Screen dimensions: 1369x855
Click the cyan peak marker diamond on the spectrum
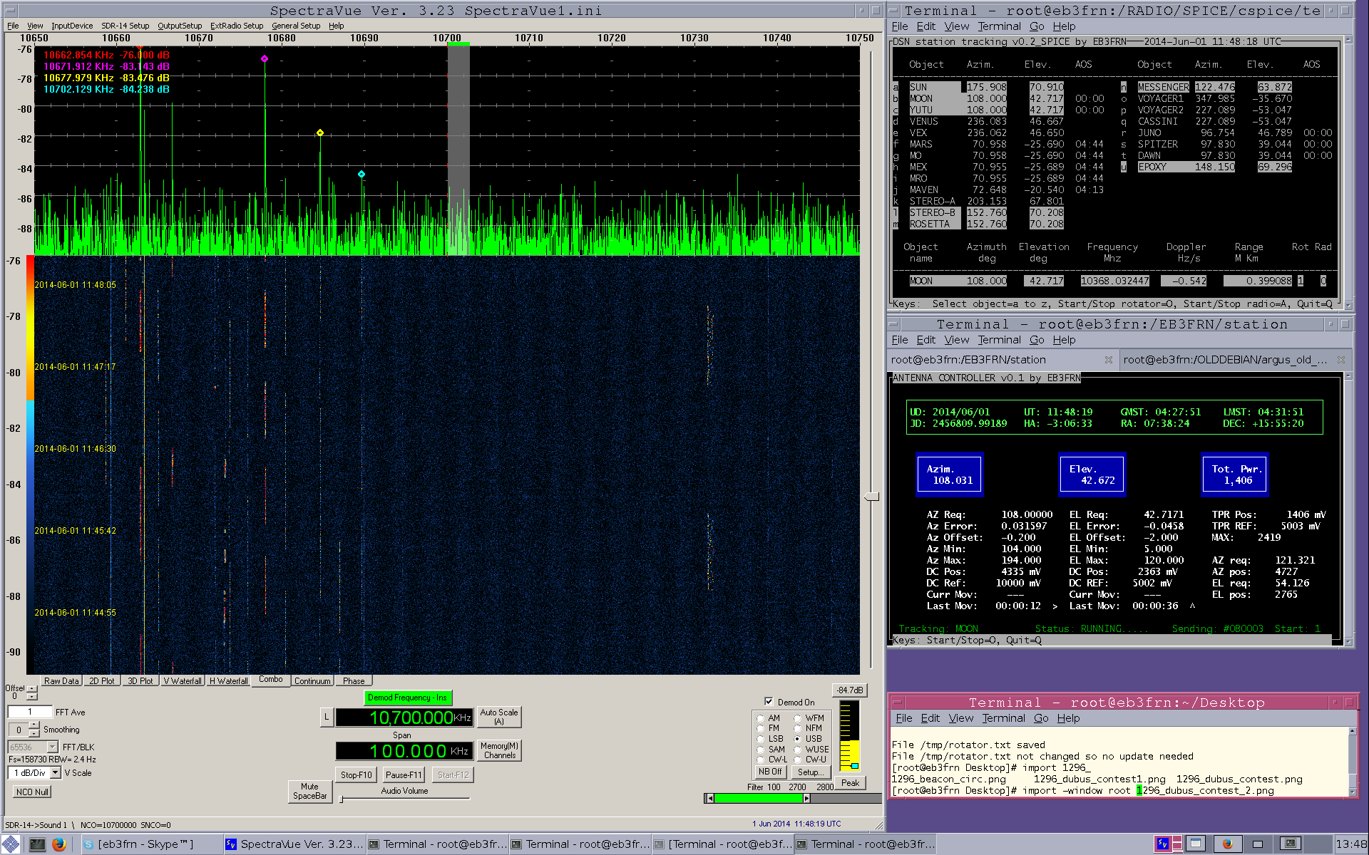[x=362, y=174]
